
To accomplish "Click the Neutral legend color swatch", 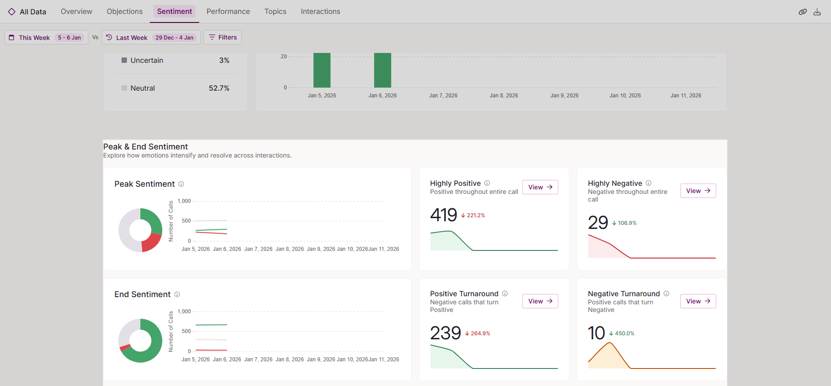I will coord(124,88).
